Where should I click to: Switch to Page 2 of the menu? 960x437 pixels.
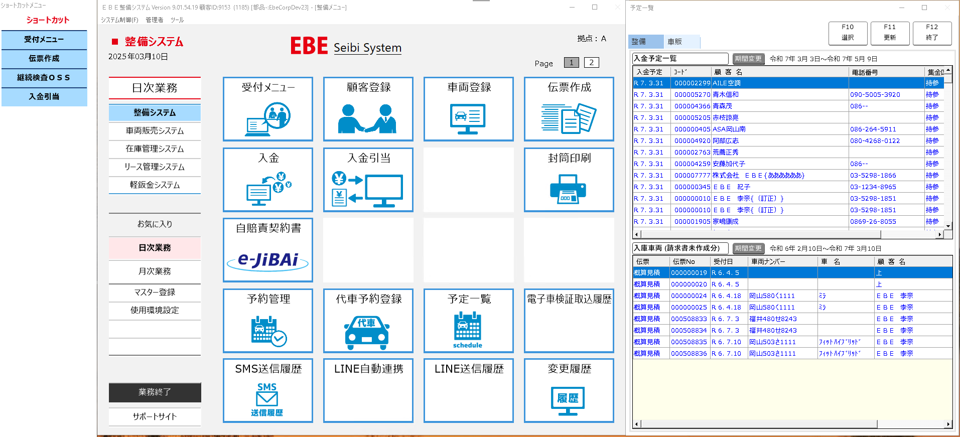[592, 63]
